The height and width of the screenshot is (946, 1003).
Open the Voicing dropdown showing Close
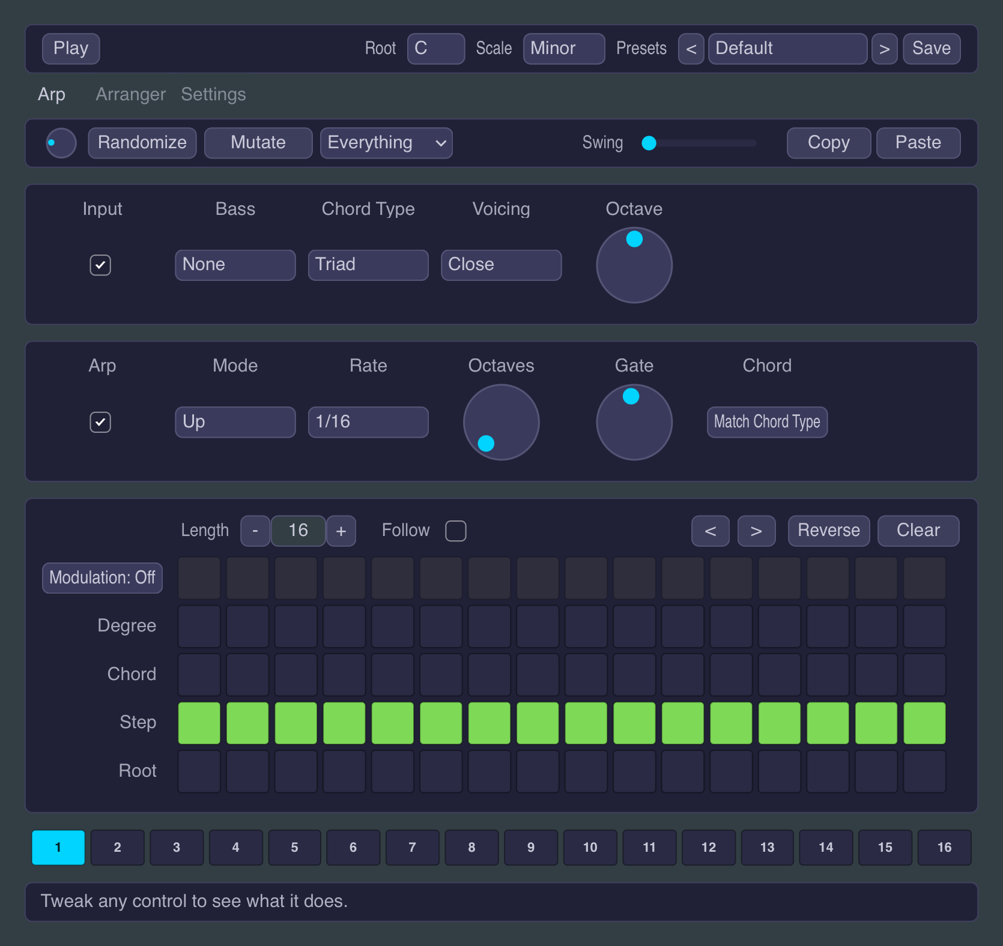pos(501,265)
